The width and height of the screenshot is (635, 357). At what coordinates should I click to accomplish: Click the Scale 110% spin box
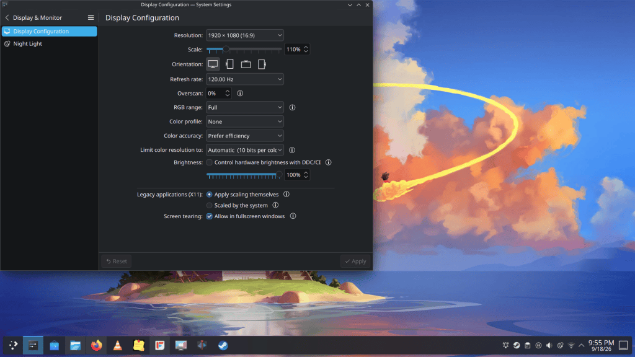click(x=297, y=50)
